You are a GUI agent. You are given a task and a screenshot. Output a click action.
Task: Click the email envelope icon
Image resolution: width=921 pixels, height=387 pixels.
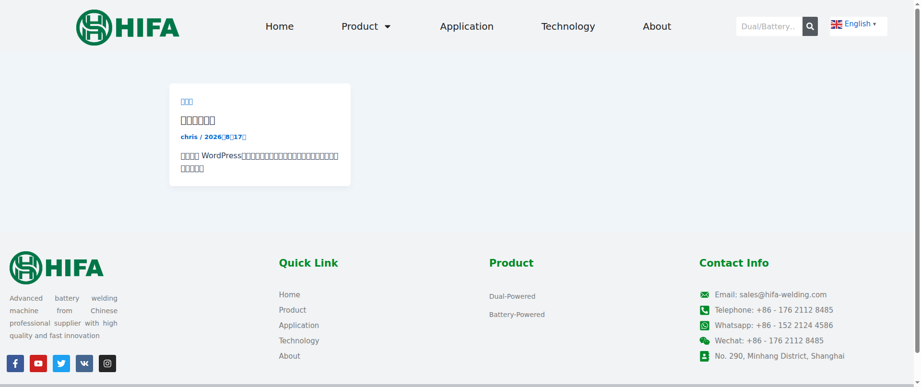click(x=704, y=295)
